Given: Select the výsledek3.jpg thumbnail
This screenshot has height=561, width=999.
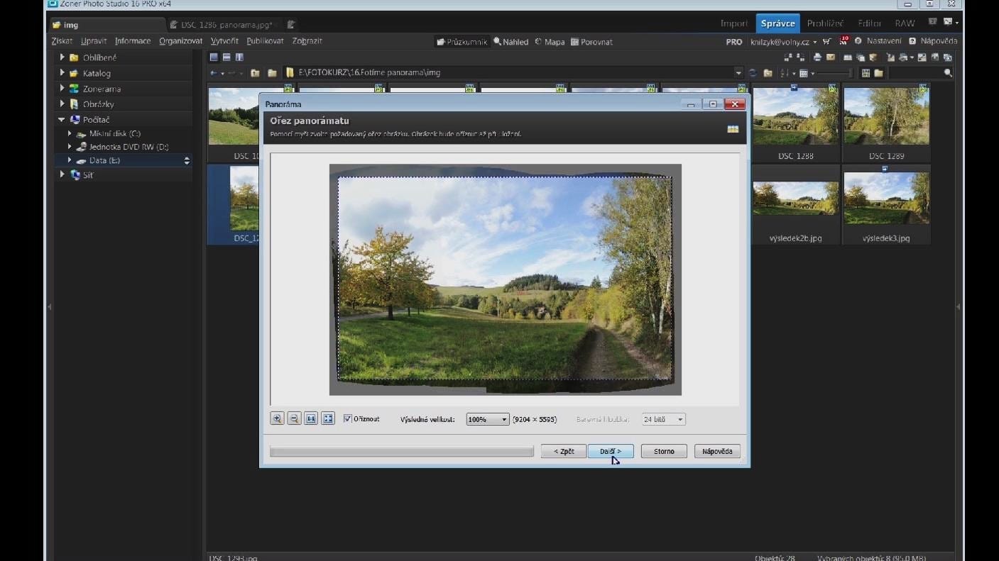Looking at the screenshot, I should click(x=885, y=199).
